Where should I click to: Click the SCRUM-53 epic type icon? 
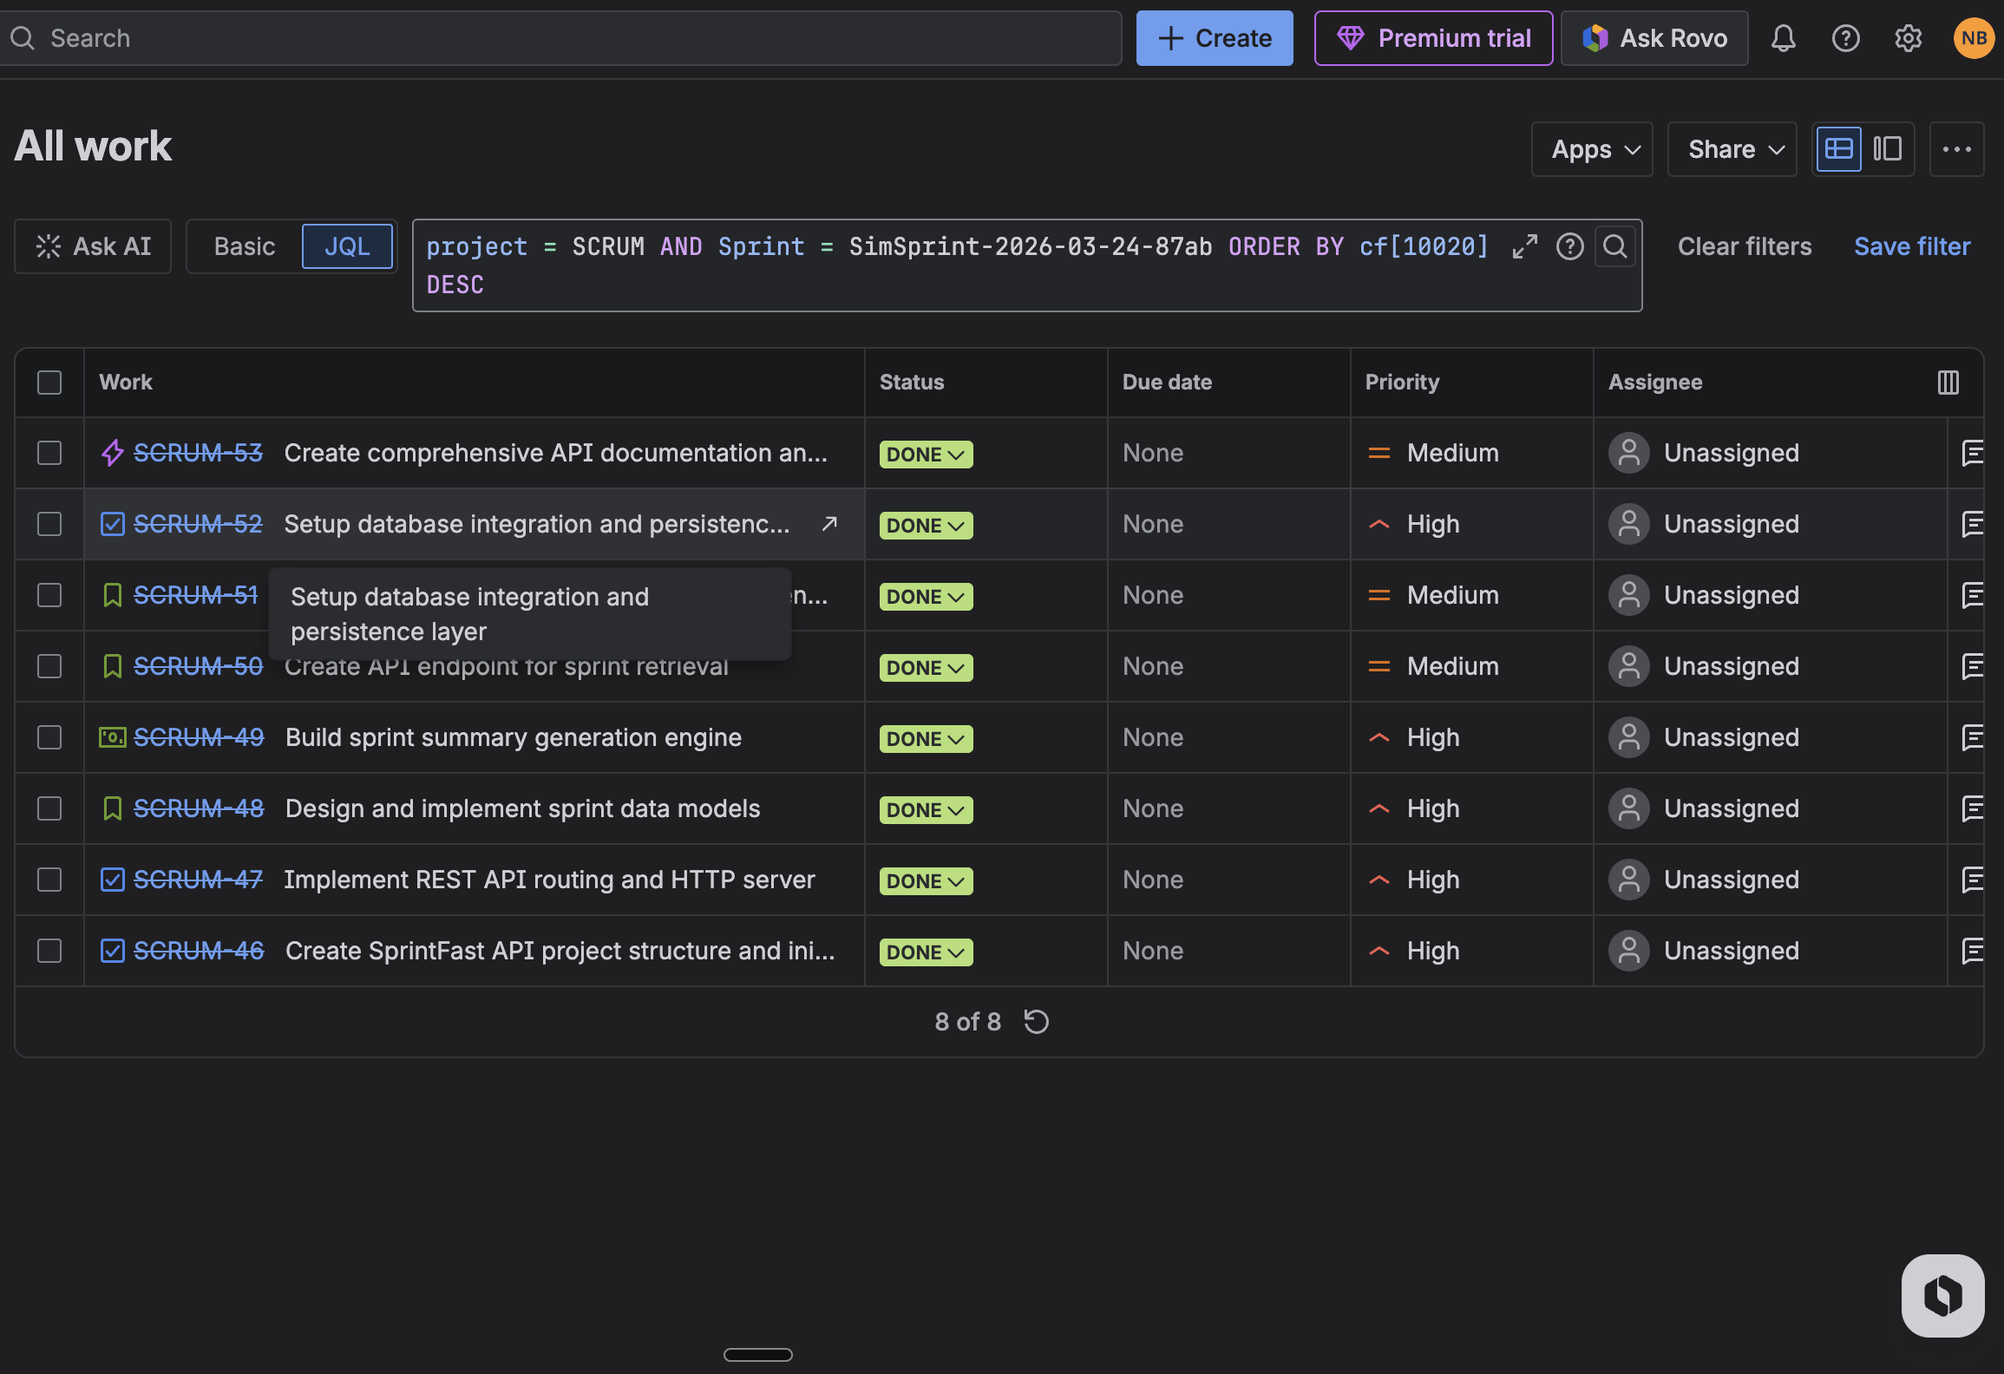click(x=112, y=453)
